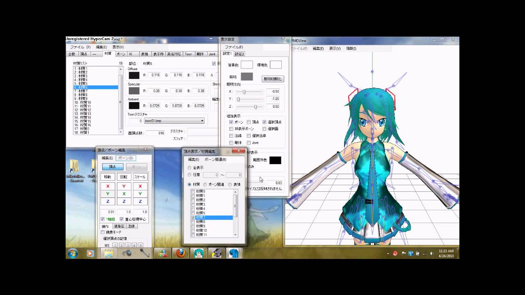Click the red X scale-axis button
Image resolution: width=525 pixels, height=295 pixels.
click(x=140, y=186)
